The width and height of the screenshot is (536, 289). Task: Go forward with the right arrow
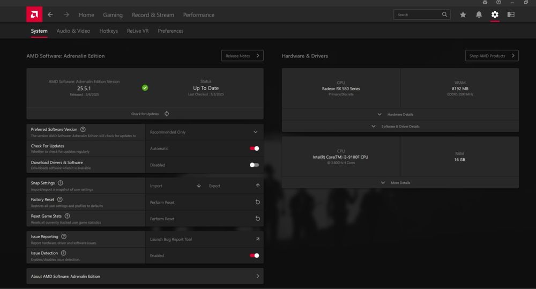click(x=66, y=14)
